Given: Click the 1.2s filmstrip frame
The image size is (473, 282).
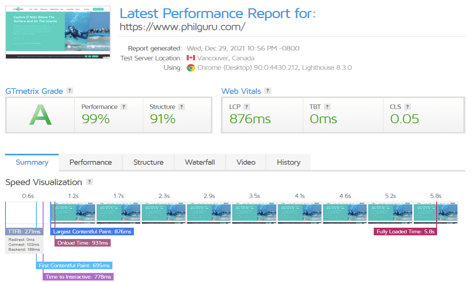Looking at the screenshot, I should pos(73,212).
